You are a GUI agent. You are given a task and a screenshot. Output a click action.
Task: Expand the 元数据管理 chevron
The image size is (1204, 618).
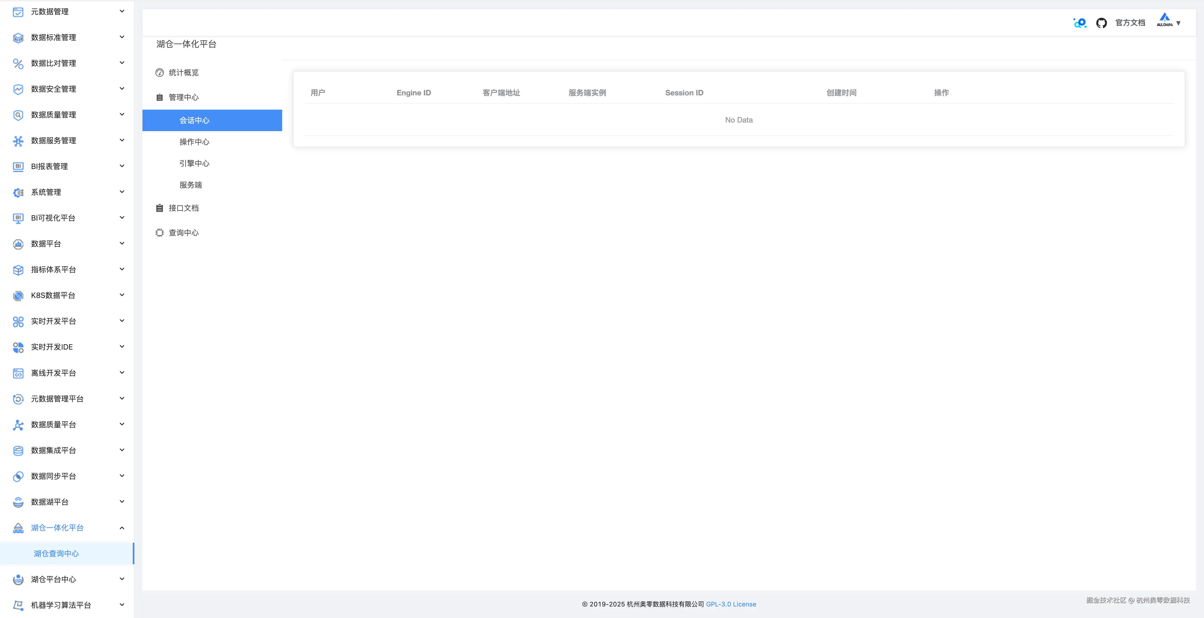(x=122, y=11)
